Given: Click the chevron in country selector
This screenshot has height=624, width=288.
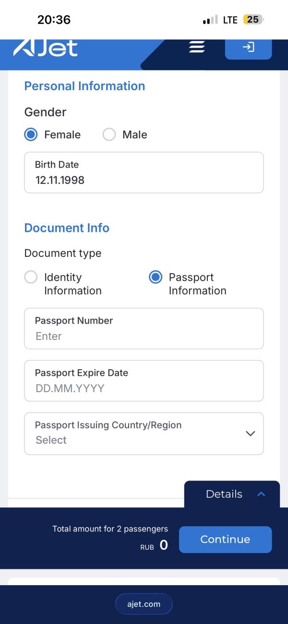Looking at the screenshot, I should (x=250, y=433).
